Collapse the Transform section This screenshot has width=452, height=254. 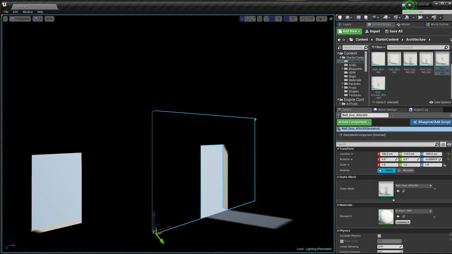338,149
